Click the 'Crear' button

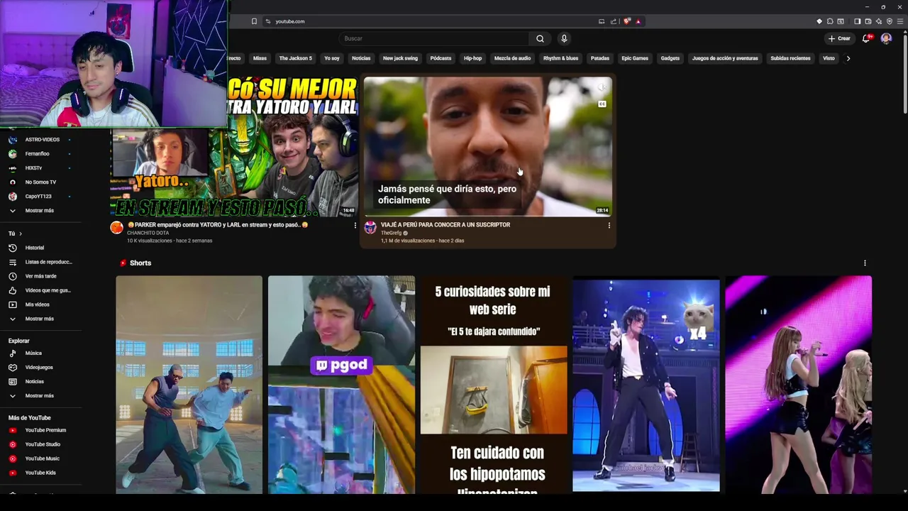tap(839, 38)
